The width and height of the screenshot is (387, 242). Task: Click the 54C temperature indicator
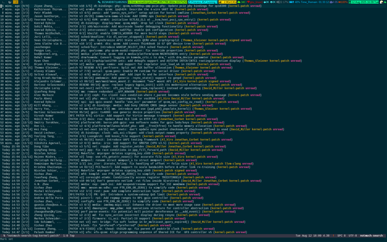point(242,2)
